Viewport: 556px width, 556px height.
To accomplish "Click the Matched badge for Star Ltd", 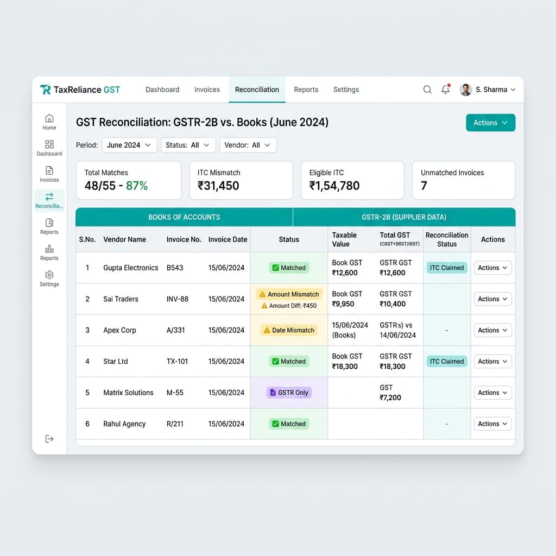I will click(289, 361).
